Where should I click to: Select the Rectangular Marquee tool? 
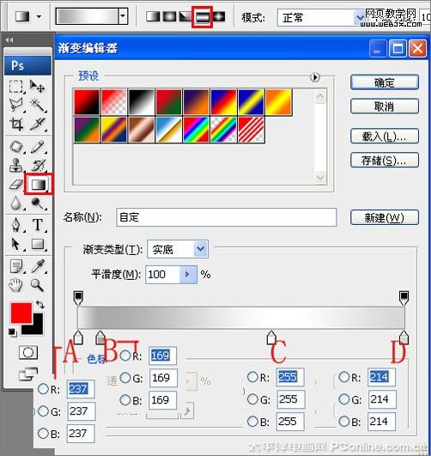point(15,87)
